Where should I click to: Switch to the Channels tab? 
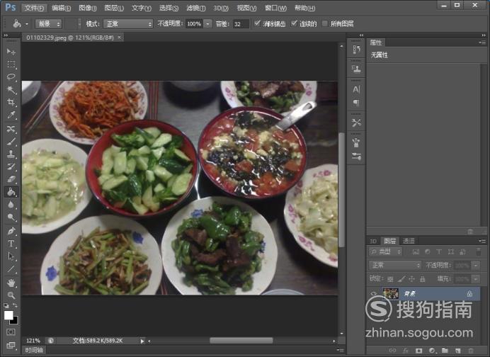point(408,241)
